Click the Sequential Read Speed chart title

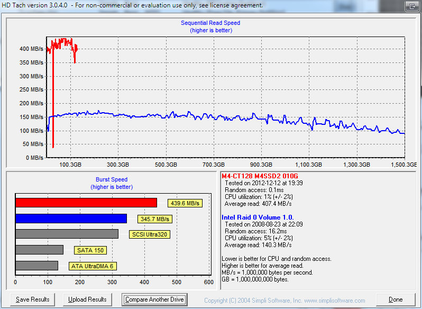pyautogui.click(x=210, y=23)
